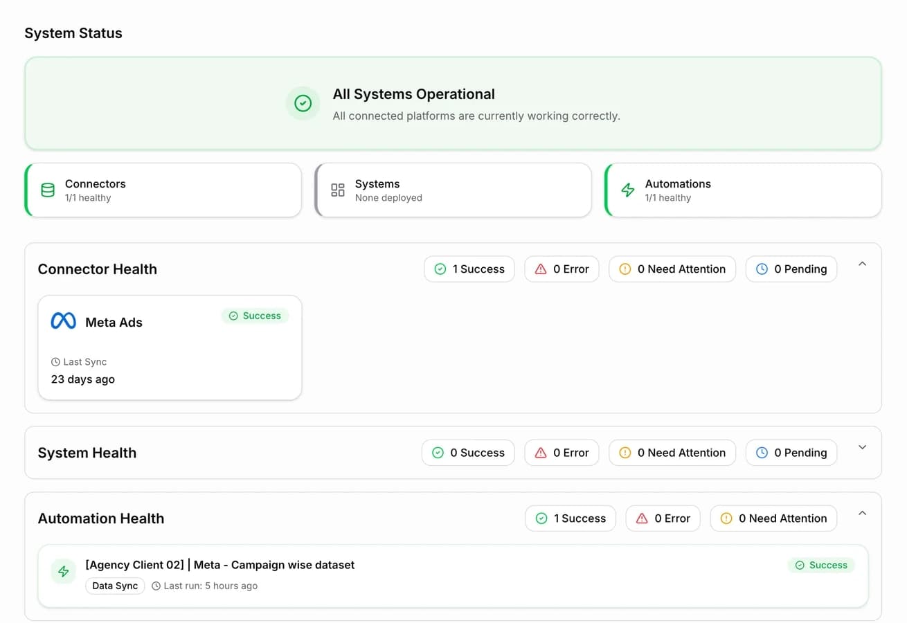Open the Agency Client 02 Meta Campaign wise dataset automation

pos(453,576)
